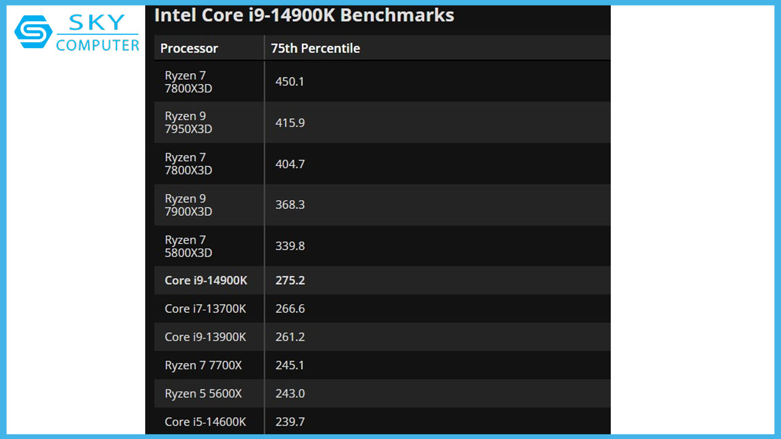Click the "SKY" text in the logo
The width and height of the screenshot is (781, 439).
point(98,22)
